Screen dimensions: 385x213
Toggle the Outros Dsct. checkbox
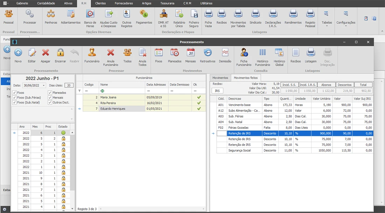pos(50,102)
